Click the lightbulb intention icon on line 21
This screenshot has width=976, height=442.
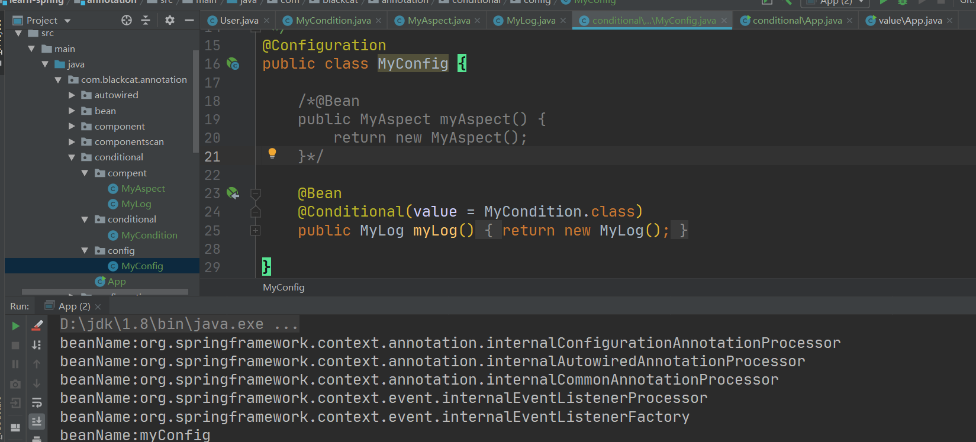272,154
